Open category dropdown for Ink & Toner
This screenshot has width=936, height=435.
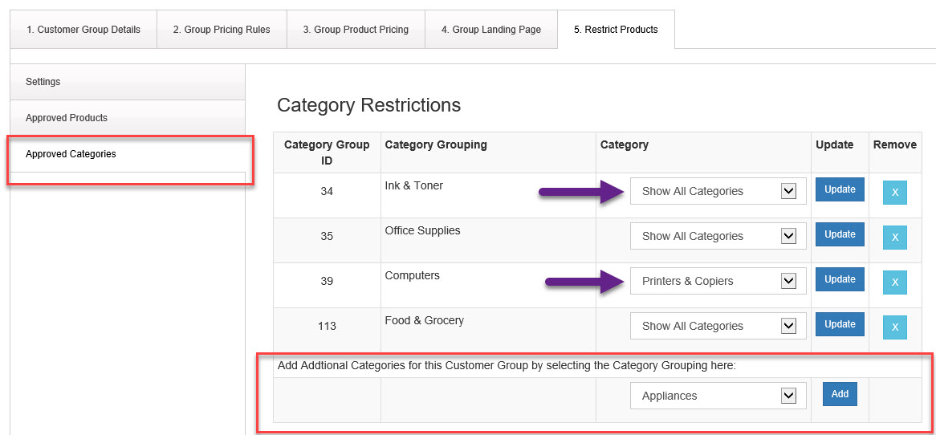(x=718, y=191)
